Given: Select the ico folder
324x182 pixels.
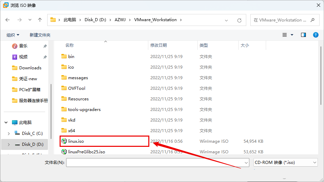Looking at the screenshot, I should (x=71, y=67).
